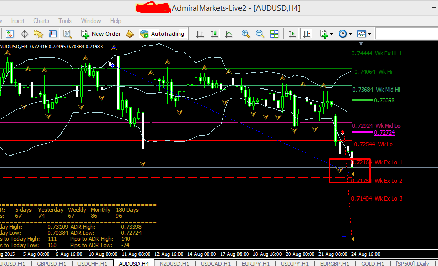Click the 0.74064 Wk Hi label
The image size is (438, 266).
pos(373,72)
